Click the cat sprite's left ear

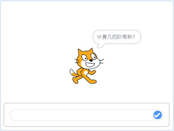tap(80, 52)
